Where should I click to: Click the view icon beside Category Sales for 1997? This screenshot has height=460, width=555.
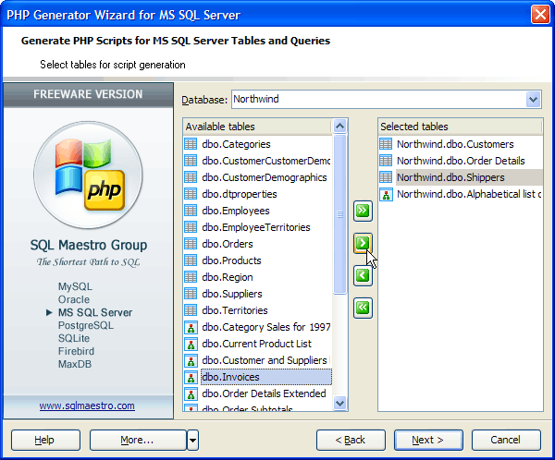[x=191, y=327]
